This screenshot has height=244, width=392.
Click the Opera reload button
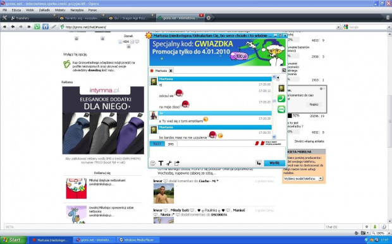37,26
